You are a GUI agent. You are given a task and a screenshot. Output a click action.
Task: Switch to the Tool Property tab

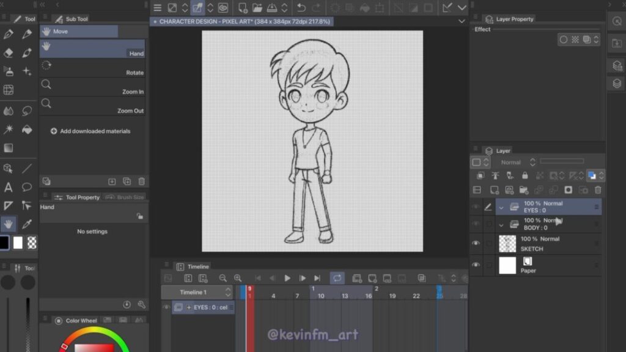[x=78, y=197]
